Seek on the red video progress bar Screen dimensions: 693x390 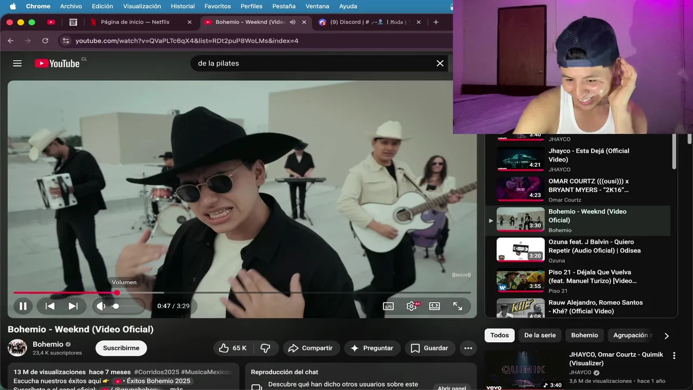click(x=242, y=292)
